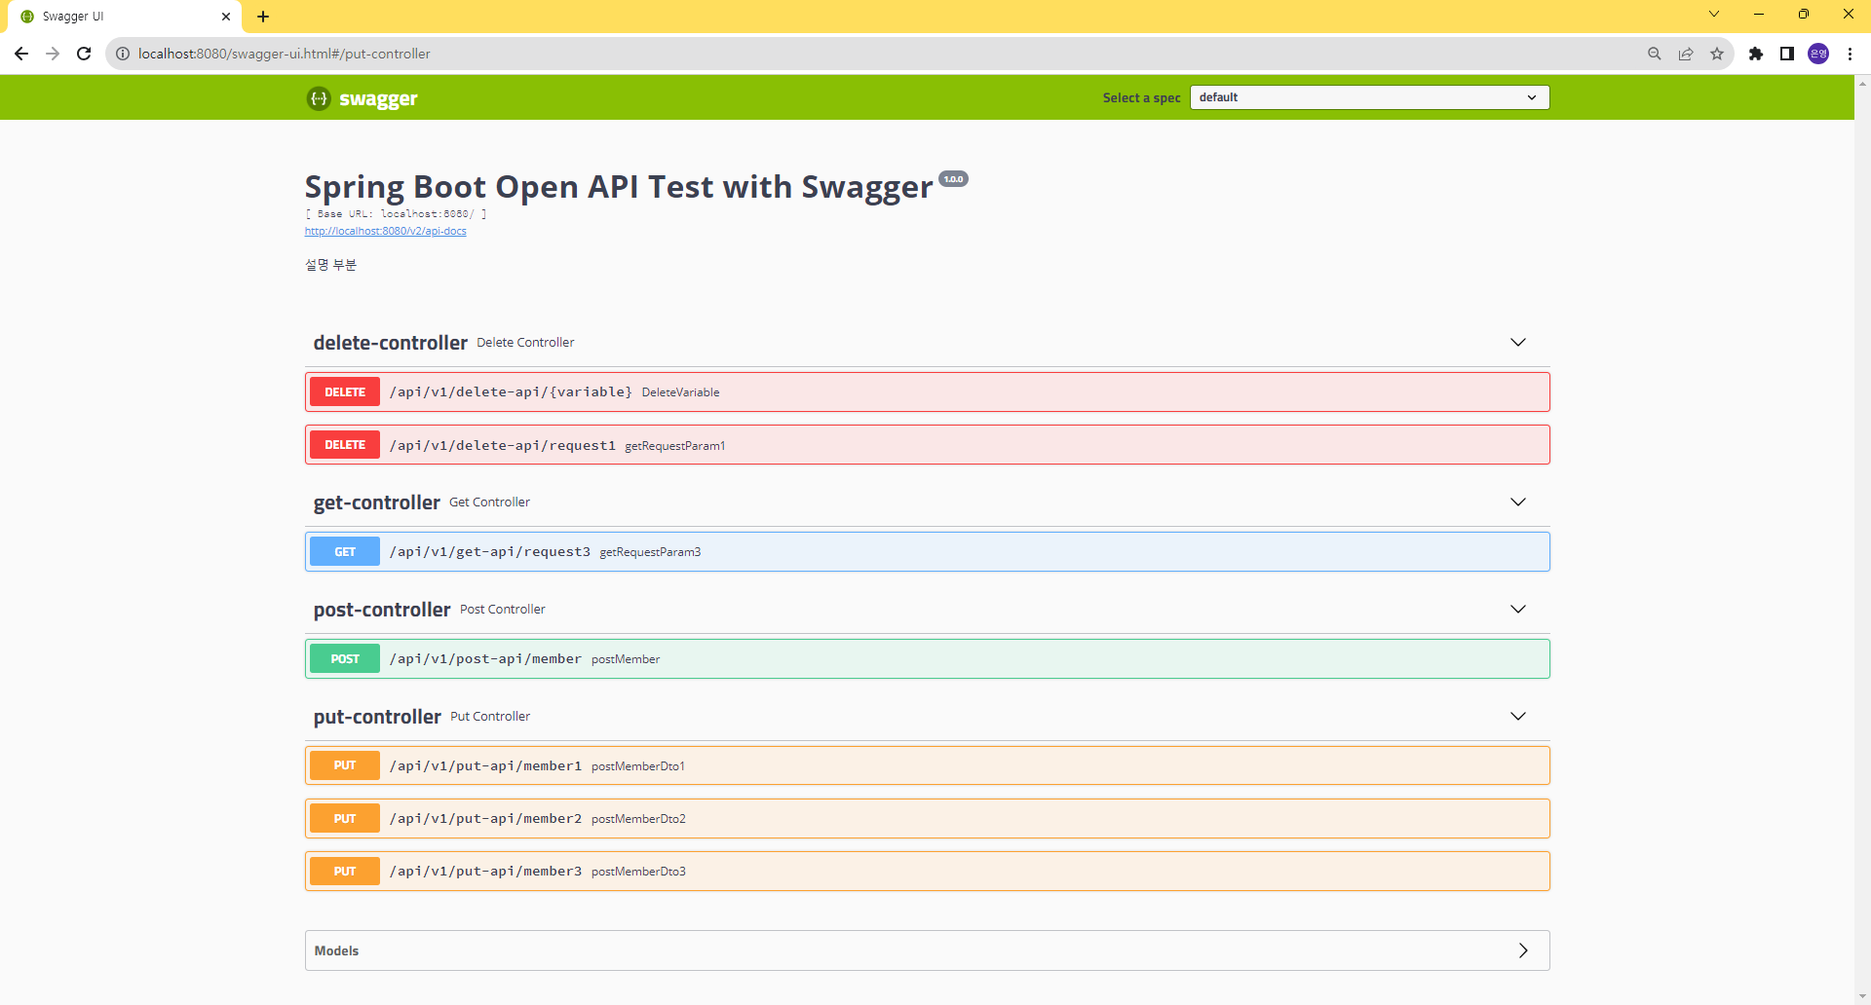Click the getRequestParam1 summary text

click(674, 446)
